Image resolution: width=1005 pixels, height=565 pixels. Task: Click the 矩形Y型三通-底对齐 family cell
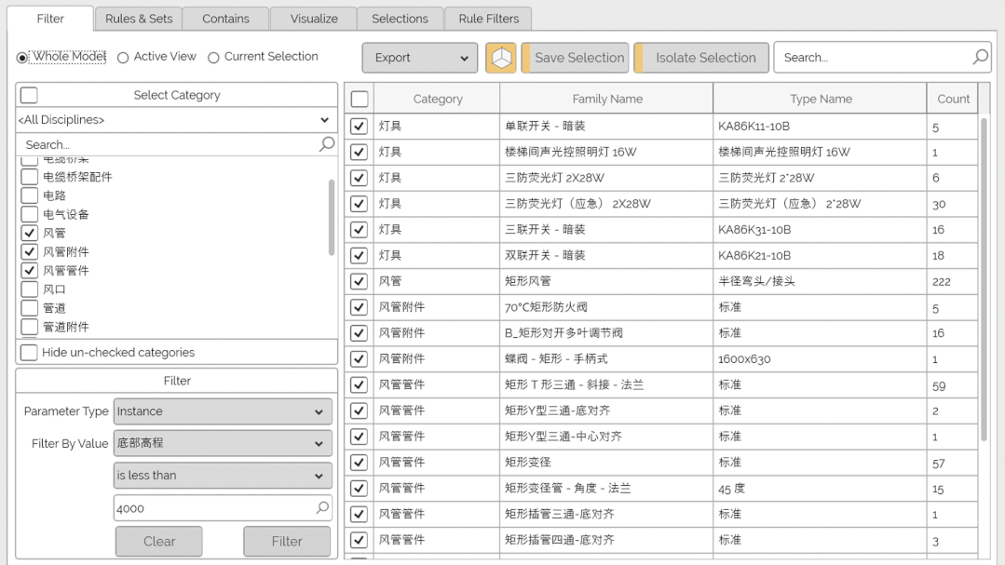[606, 410]
